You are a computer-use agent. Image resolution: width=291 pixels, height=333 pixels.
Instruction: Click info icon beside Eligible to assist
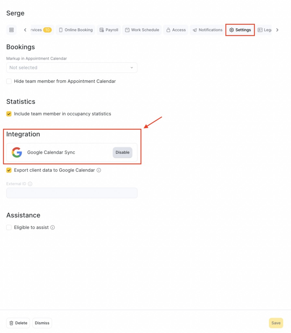coord(53,228)
